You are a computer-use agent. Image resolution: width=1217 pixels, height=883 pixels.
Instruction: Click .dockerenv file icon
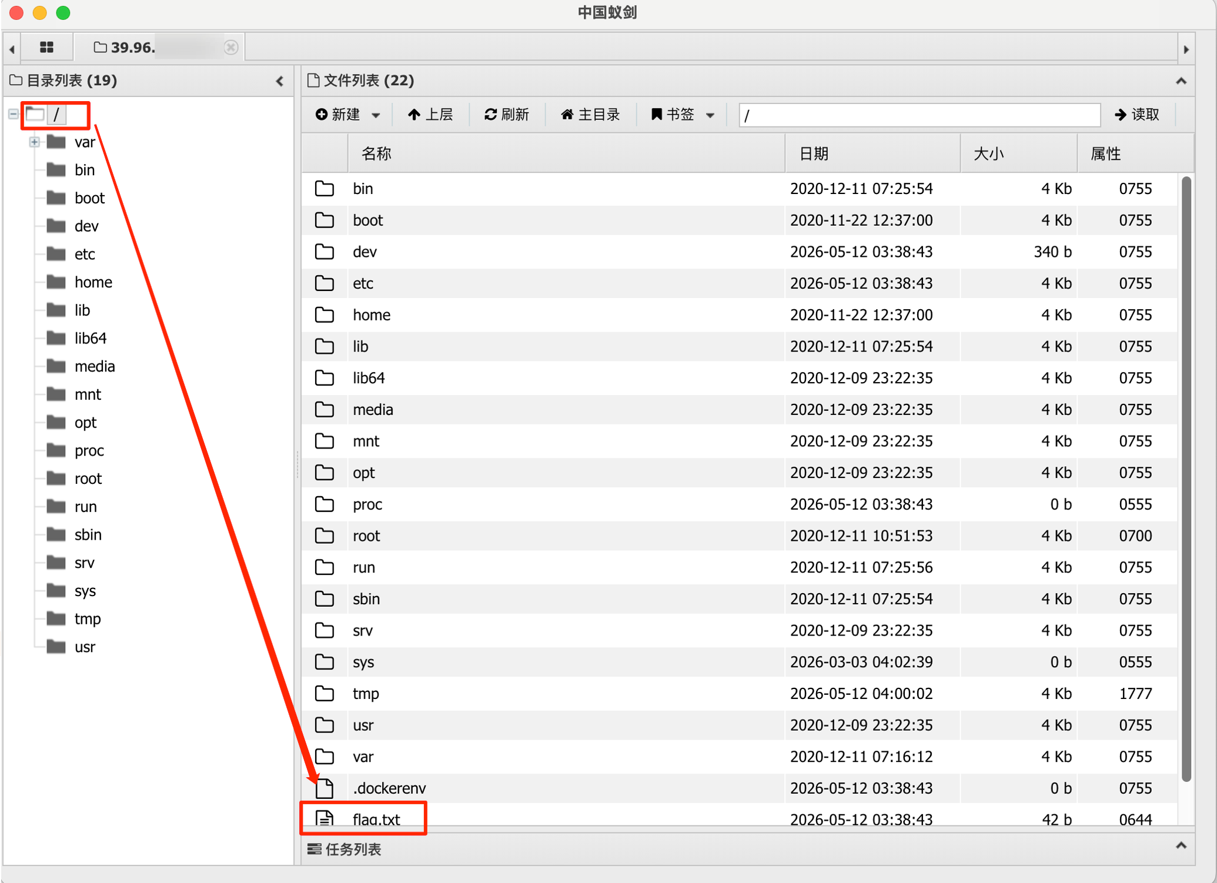pos(325,788)
